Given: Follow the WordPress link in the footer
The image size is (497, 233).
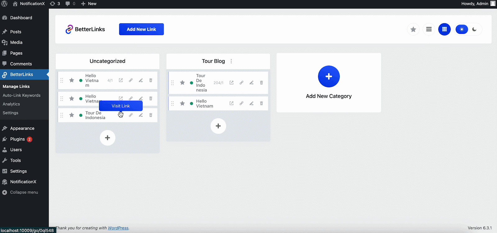Looking at the screenshot, I should click(118, 228).
